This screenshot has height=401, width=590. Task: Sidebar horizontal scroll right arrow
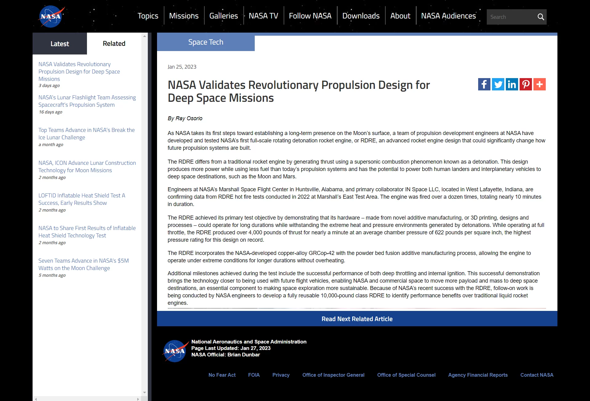pyautogui.click(x=138, y=399)
